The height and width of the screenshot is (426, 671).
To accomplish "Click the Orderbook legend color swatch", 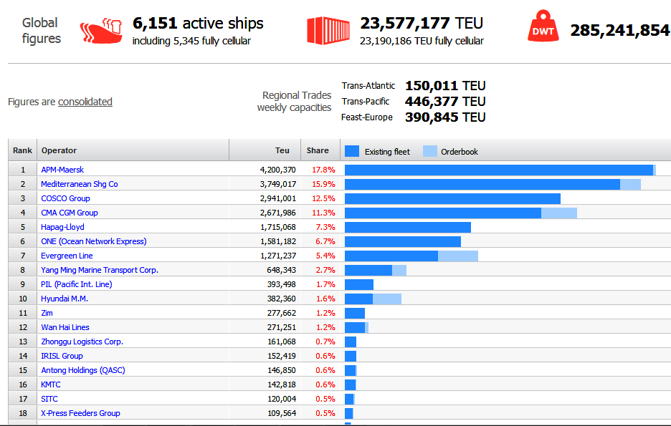I will (429, 151).
